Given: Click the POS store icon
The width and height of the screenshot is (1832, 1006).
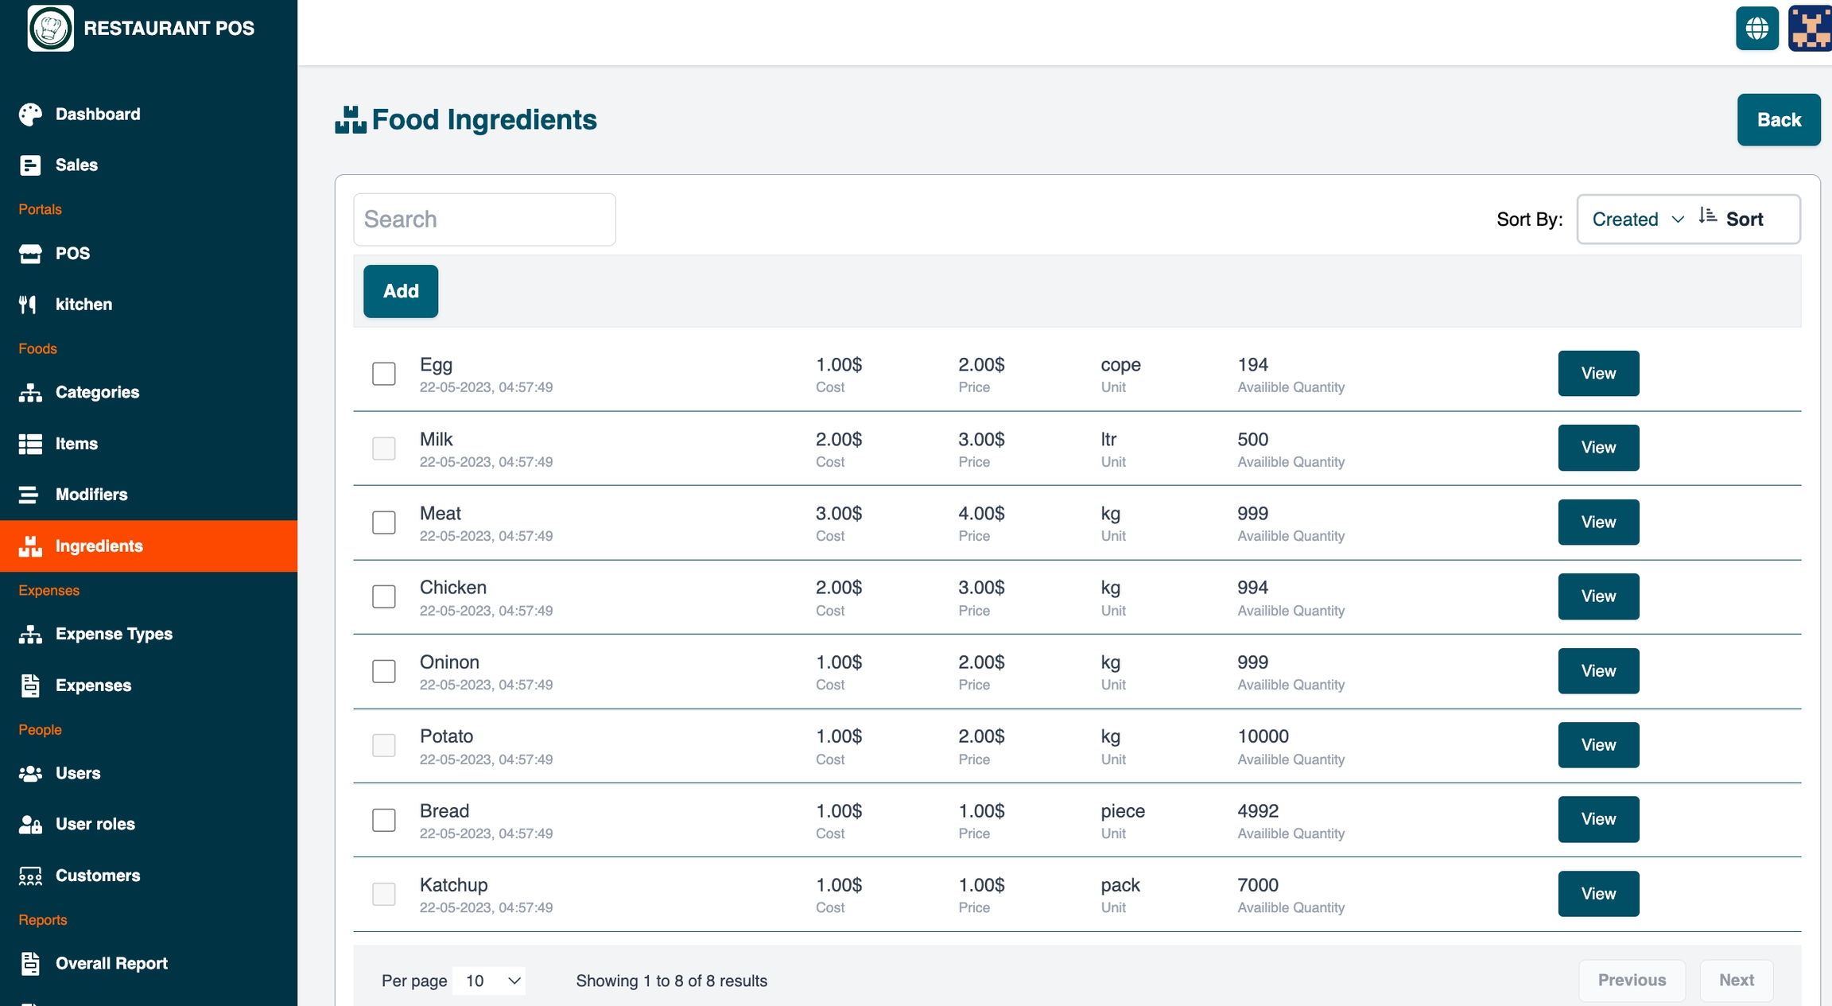Looking at the screenshot, I should 30,254.
